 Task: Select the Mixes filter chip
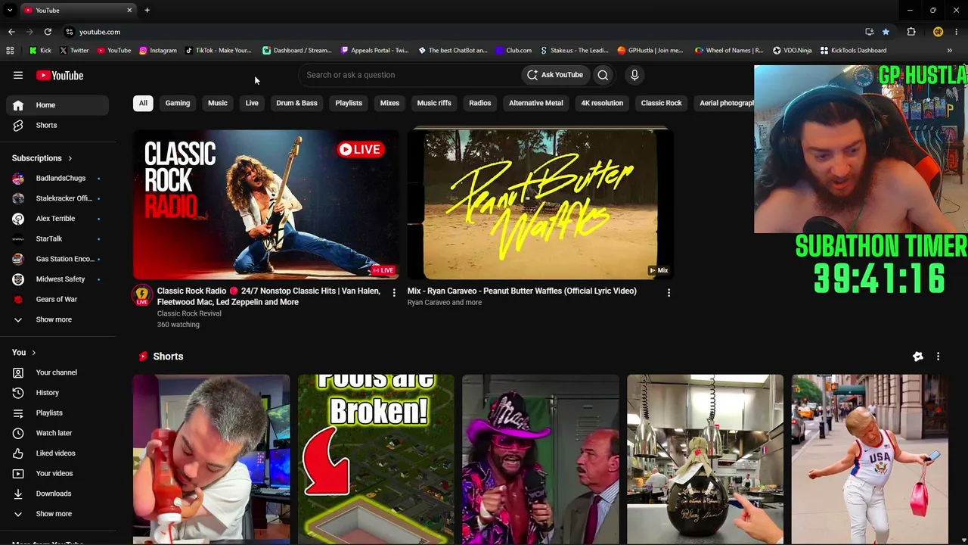pyautogui.click(x=389, y=103)
